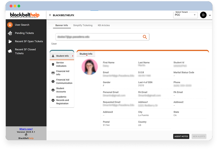Click the Academic Records and Registration icon
The image size is (218, 150).
(53, 100)
